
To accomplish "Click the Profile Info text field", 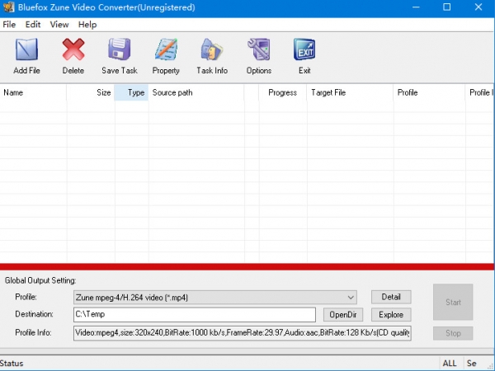I will (x=243, y=333).
